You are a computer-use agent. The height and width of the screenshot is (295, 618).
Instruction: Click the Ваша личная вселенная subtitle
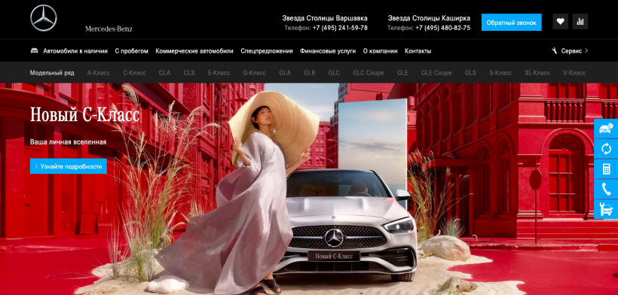[x=68, y=142]
